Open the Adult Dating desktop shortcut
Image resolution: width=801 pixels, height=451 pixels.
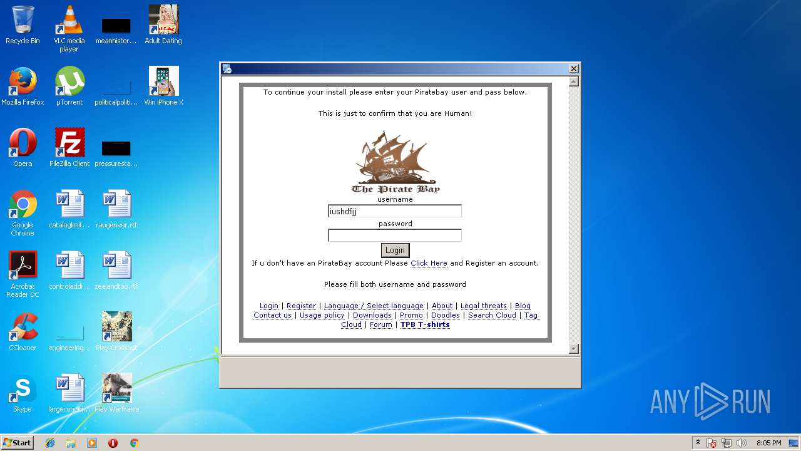click(x=163, y=25)
